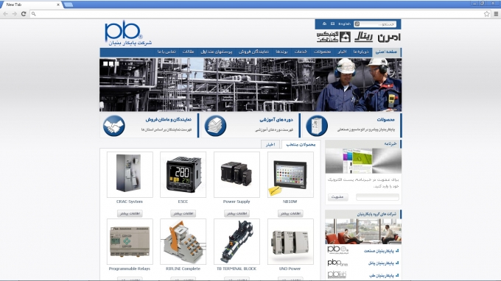Open the NB10W touchscreen product thumbnail
501x281 pixels.
290,174
